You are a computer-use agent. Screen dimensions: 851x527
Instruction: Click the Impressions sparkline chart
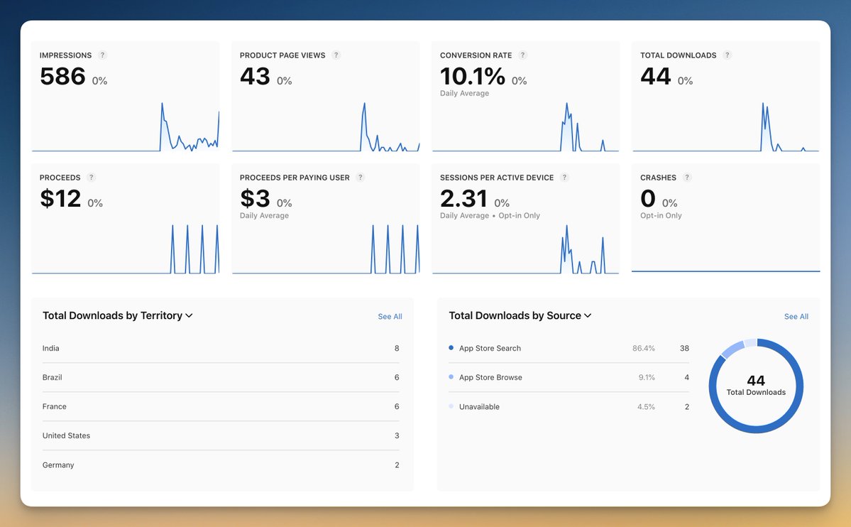126,126
